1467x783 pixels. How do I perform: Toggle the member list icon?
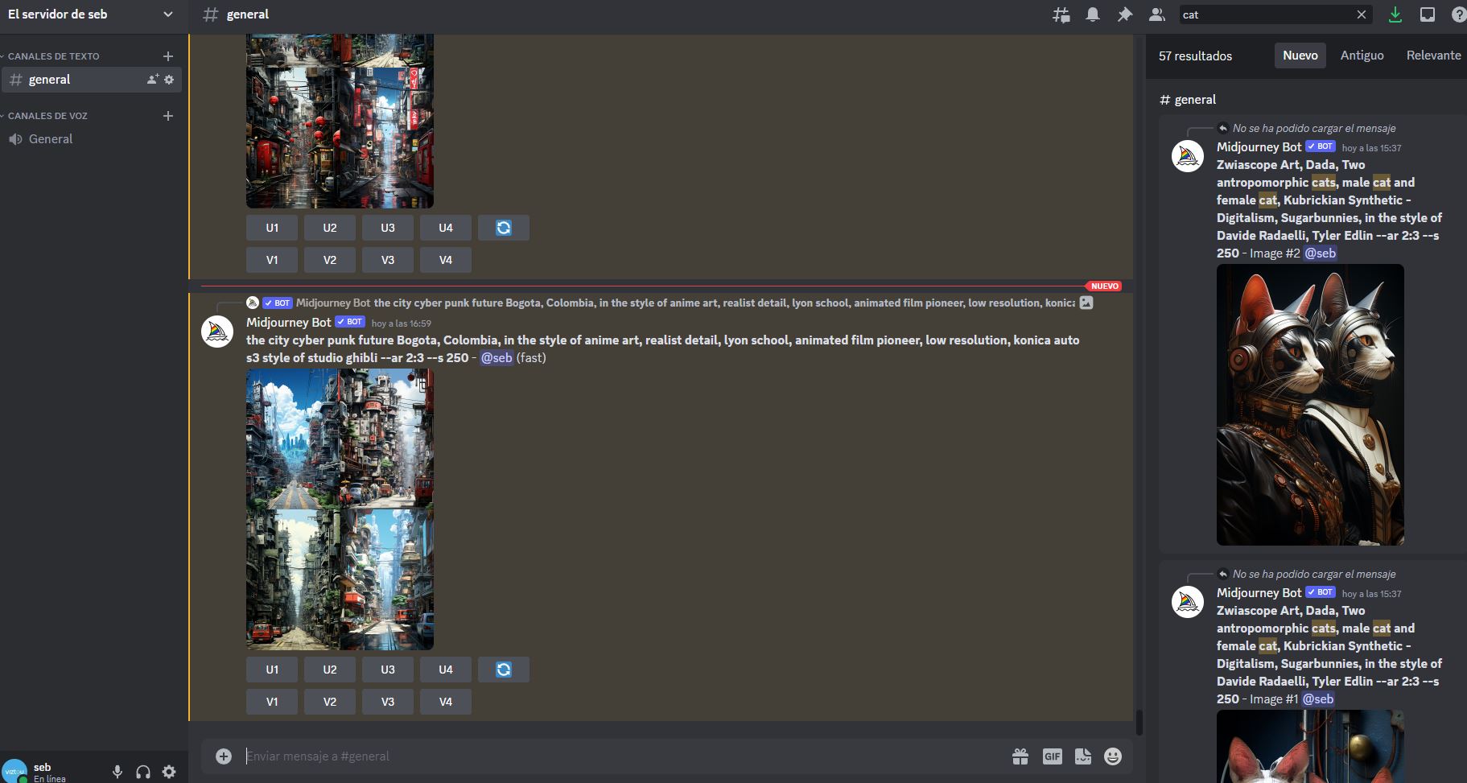tap(1156, 14)
